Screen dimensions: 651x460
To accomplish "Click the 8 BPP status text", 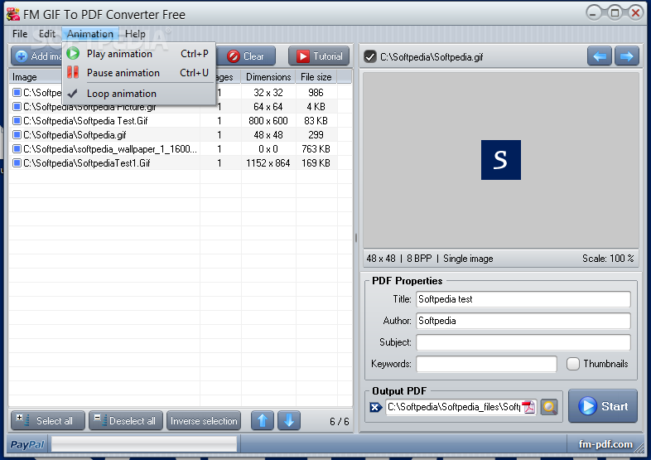I will (x=419, y=259).
